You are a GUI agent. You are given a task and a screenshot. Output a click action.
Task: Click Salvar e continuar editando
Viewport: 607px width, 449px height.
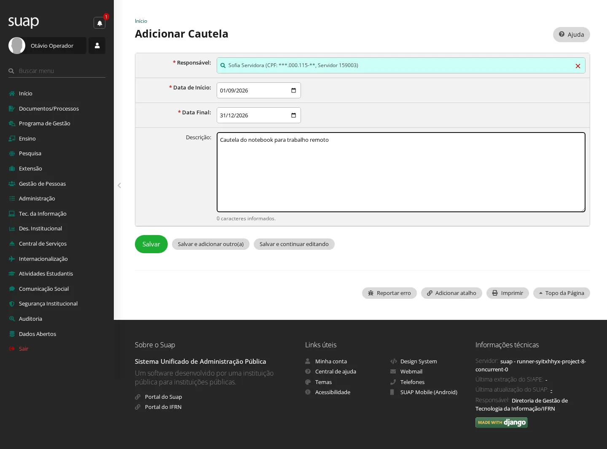point(294,244)
